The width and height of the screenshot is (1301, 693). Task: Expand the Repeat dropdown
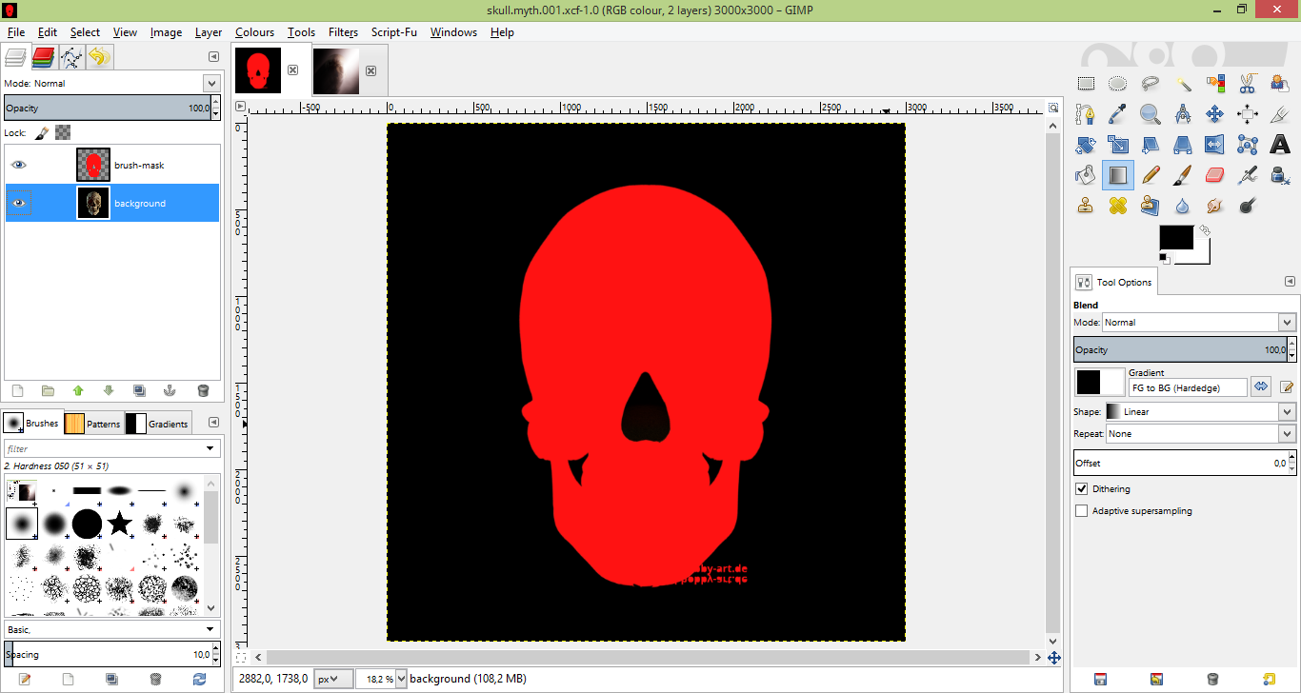tap(1200, 434)
